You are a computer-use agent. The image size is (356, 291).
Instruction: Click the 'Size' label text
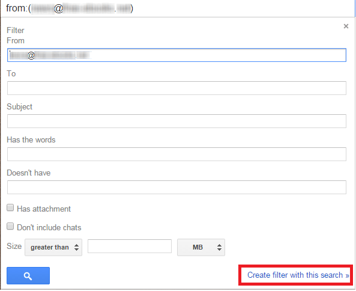point(14,247)
